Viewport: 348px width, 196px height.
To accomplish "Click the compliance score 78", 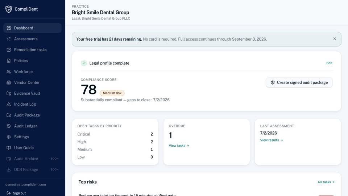I will 88,90.
